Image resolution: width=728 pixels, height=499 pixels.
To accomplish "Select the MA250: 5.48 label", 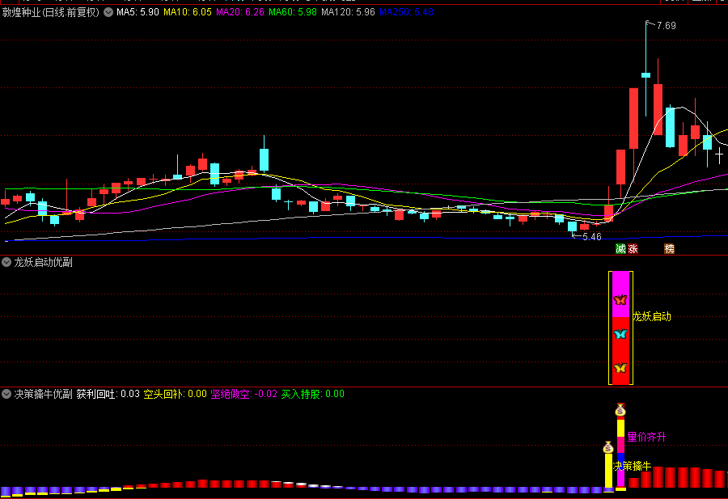I will click(406, 12).
